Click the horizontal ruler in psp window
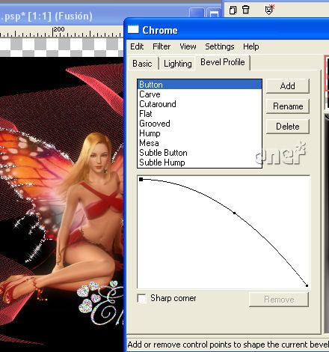 pos(61,31)
